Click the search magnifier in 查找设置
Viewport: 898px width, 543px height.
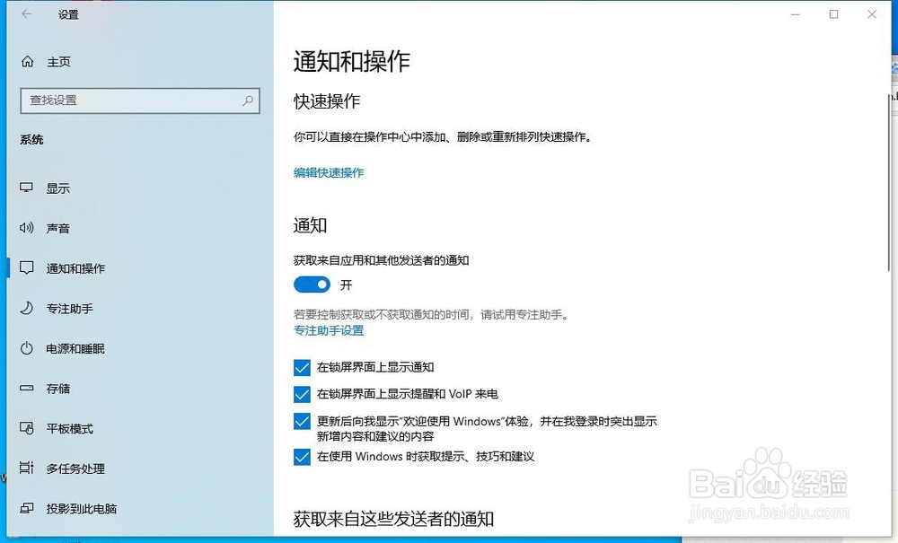(247, 101)
